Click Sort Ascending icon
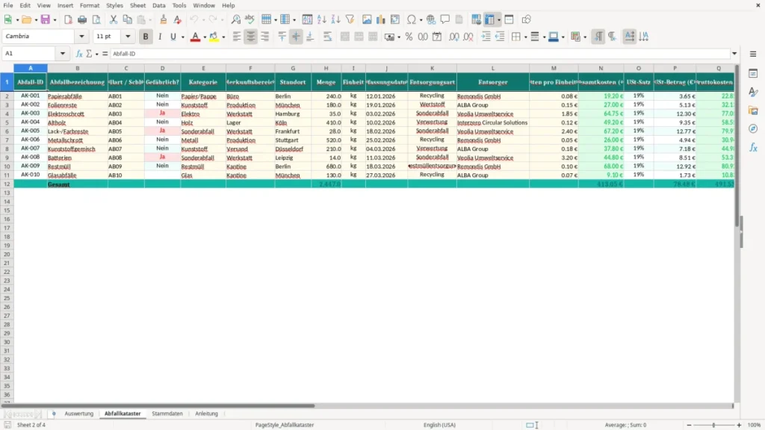 click(321, 19)
